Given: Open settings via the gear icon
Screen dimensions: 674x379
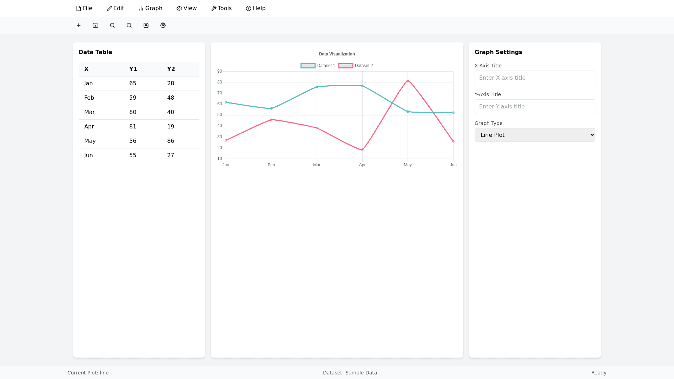Looking at the screenshot, I should (x=163, y=25).
